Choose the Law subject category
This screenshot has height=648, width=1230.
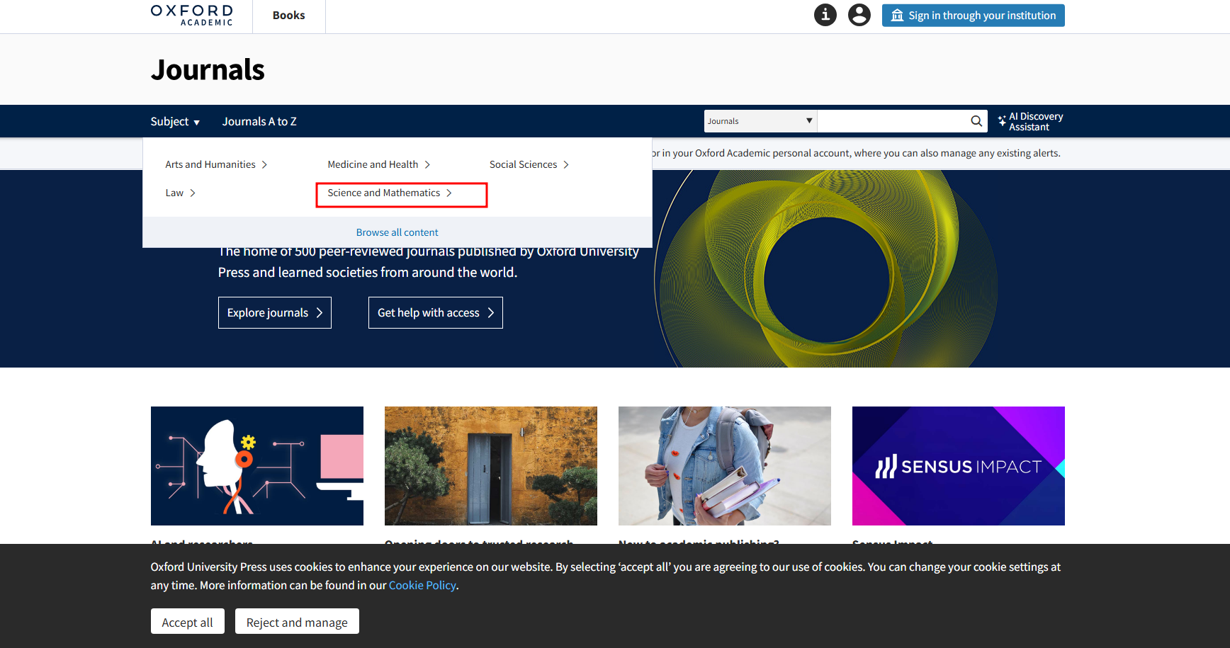coord(180,193)
